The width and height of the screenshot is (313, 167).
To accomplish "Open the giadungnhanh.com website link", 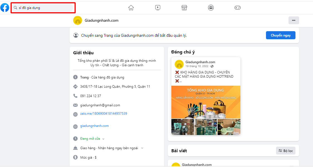I will coord(94,126).
